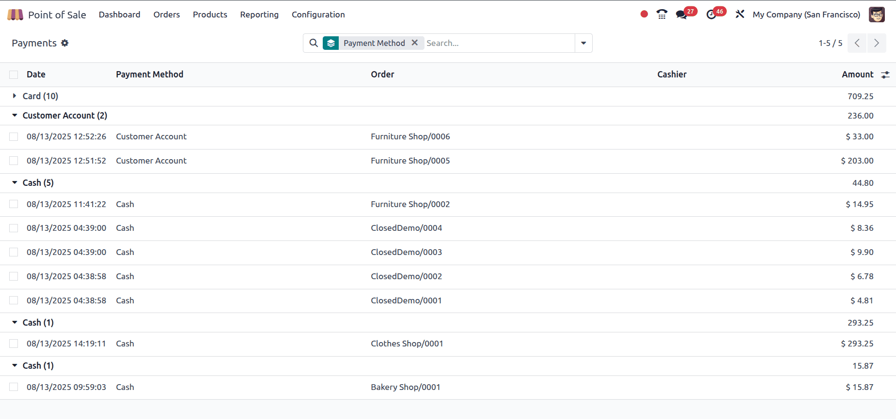Open the activities clock icon
This screenshot has height=419, width=896.
coord(711,15)
